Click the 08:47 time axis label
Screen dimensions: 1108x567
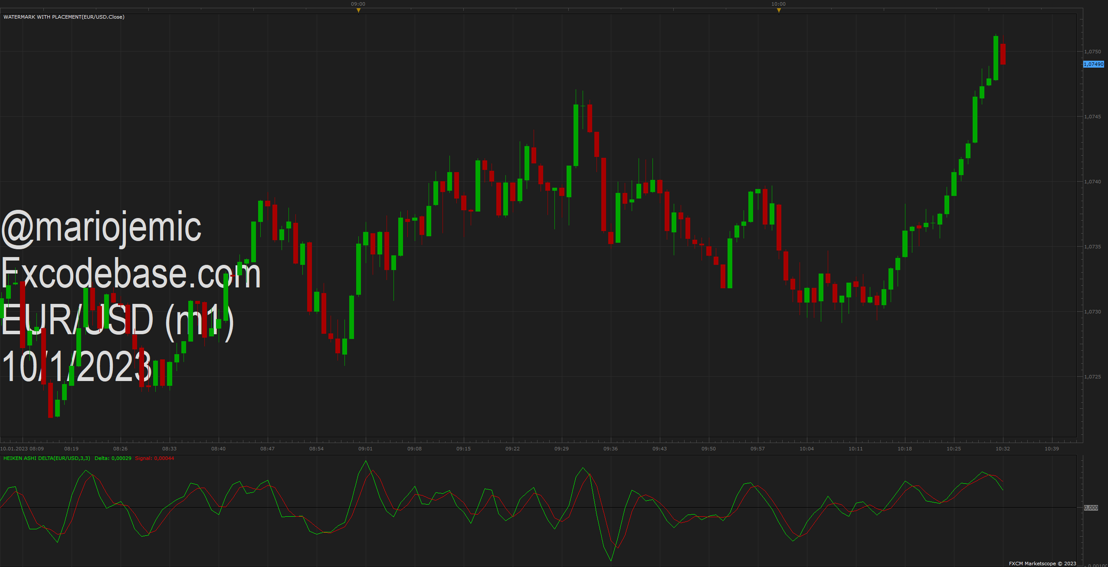pyautogui.click(x=267, y=449)
